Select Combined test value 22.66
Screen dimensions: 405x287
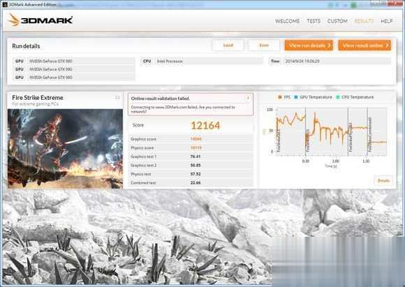(x=196, y=183)
